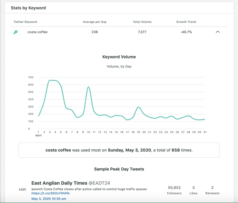238x203 pixels.
Task: Click the @EADT24 handle
Action: 99,183
